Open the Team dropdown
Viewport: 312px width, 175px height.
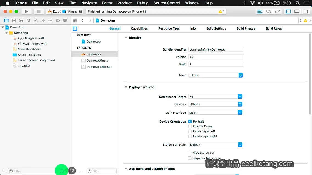[216, 75]
